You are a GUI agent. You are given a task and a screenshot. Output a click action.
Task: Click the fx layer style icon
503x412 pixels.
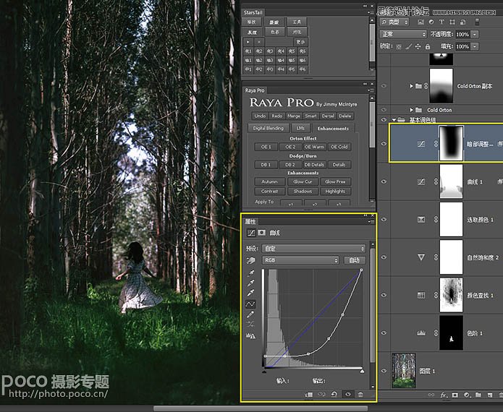(x=444, y=395)
